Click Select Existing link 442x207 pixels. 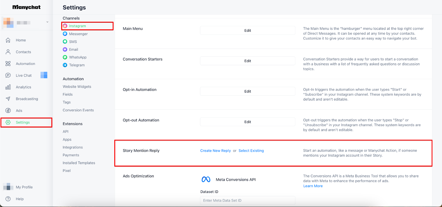click(x=251, y=151)
